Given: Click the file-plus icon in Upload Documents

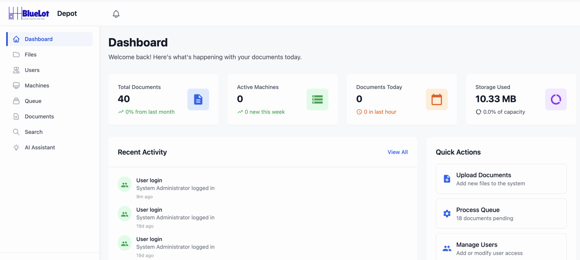Looking at the screenshot, I should pyautogui.click(x=447, y=179).
